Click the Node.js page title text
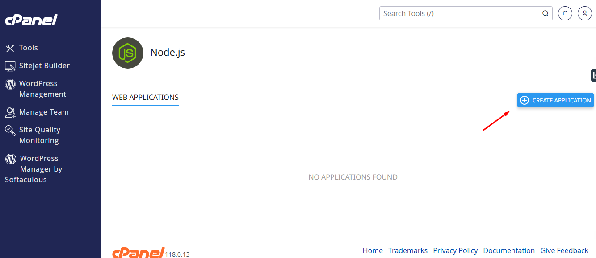The height and width of the screenshot is (258, 596). coord(168,53)
